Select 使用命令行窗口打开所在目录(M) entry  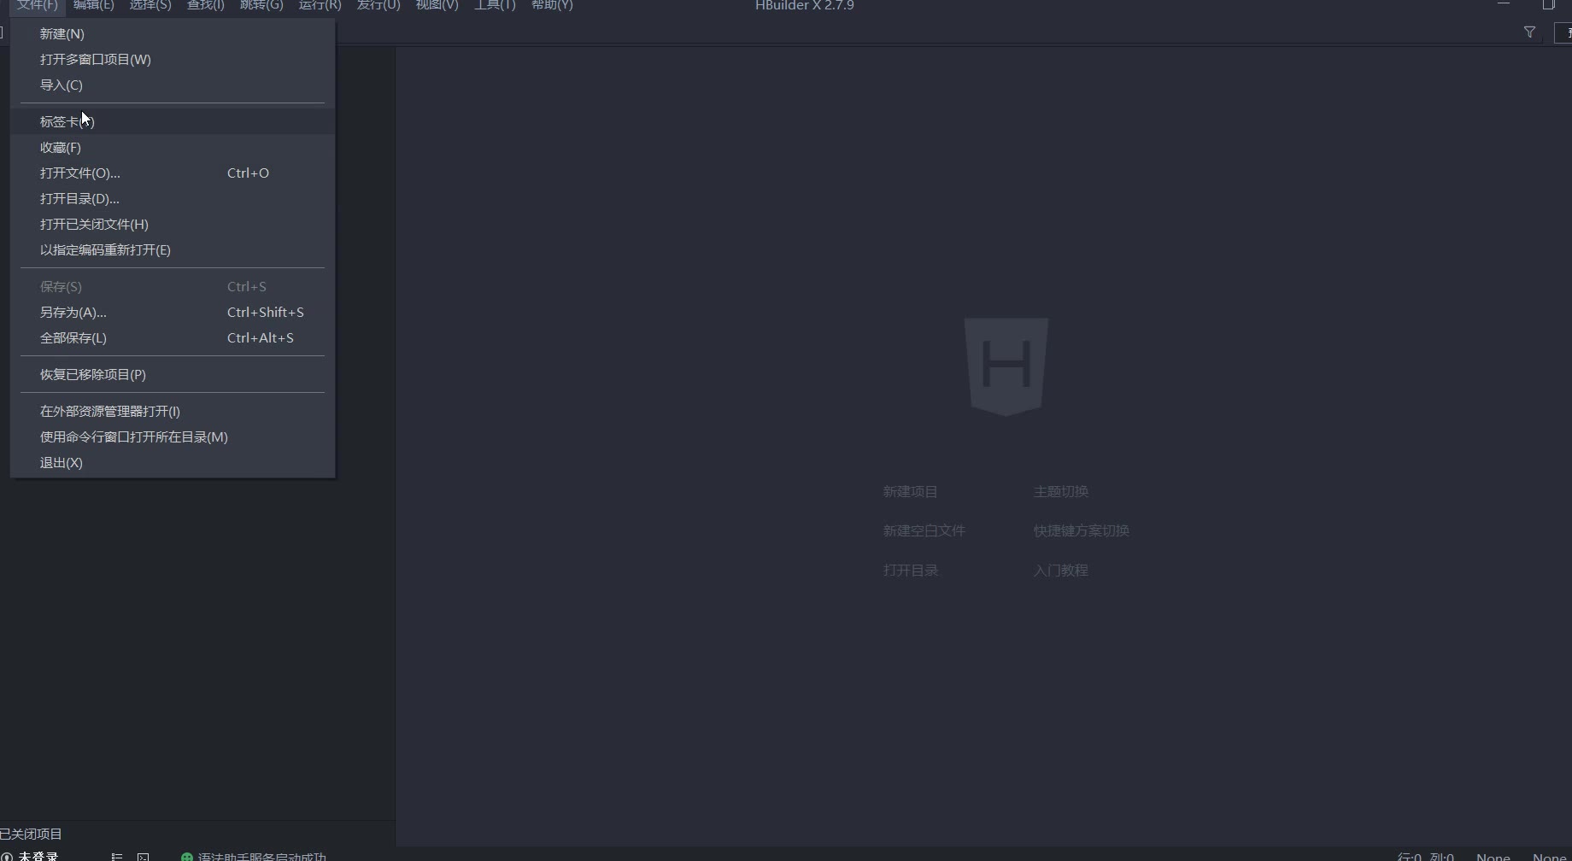[173, 437]
